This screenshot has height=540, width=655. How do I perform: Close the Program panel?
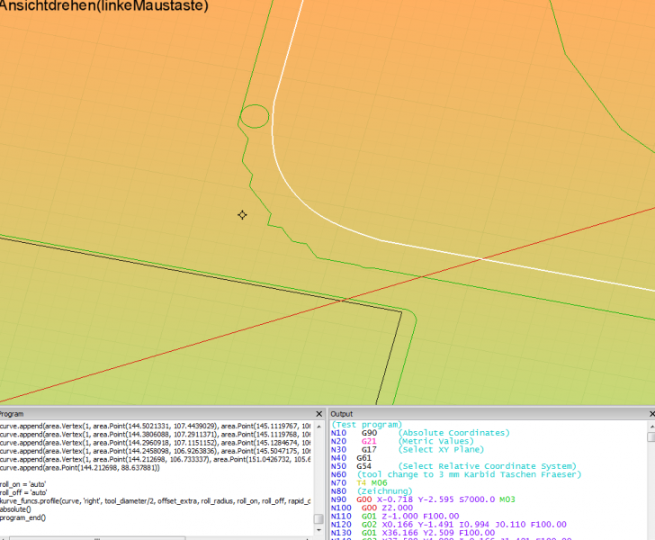point(319,413)
